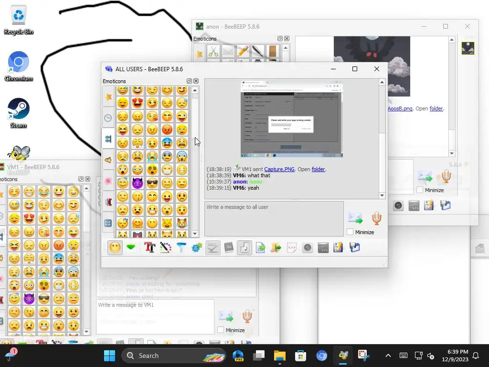Open folder link after Capture.PNG
This screenshot has height=367, width=489.
318,169
